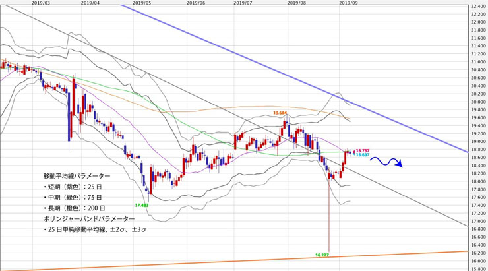Click the 20.000 price axis label
This screenshot has height=271, width=488.
coord(479,102)
